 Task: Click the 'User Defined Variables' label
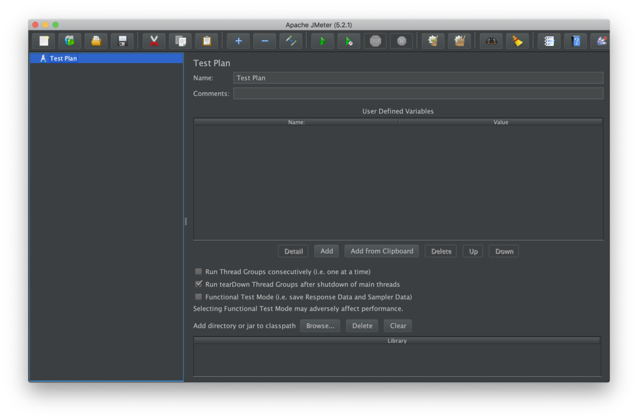coord(398,112)
